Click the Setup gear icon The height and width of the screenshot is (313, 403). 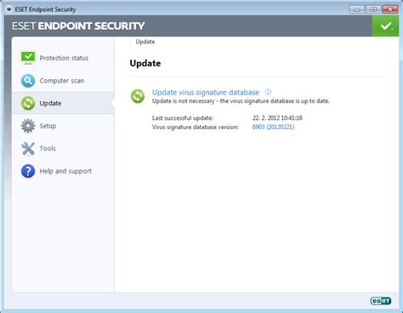pyautogui.click(x=28, y=126)
